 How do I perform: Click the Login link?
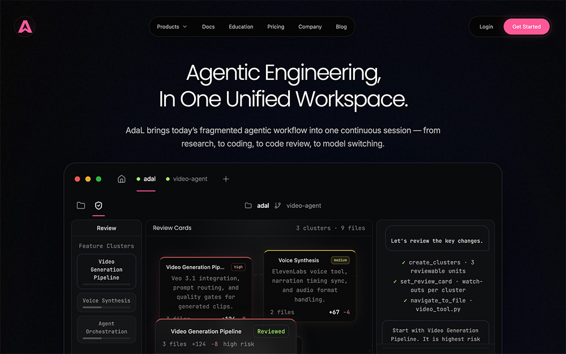point(486,27)
